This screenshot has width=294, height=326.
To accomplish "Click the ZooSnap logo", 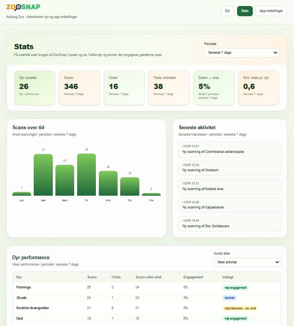I will tap(23, 7).
